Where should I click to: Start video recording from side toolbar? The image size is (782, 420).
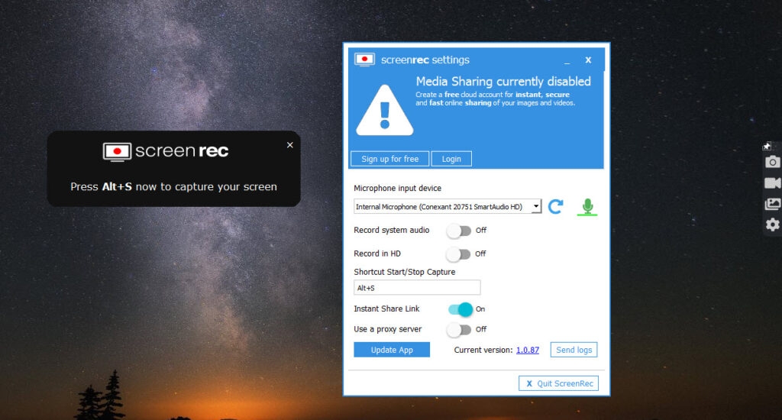pos(772,183)
